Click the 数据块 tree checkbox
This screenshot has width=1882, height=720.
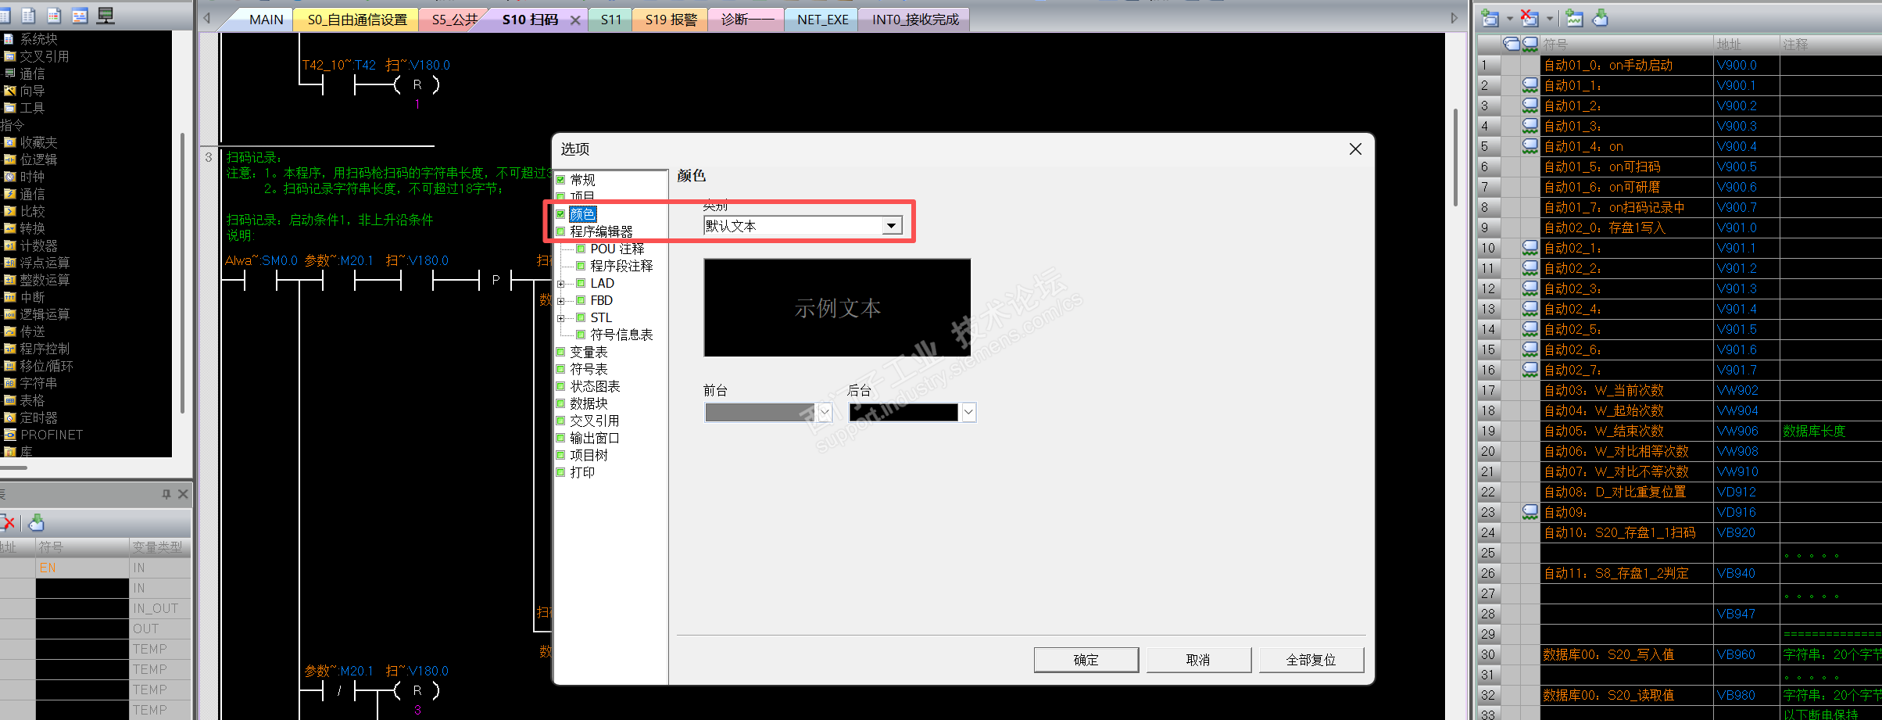tap(560, 403)
